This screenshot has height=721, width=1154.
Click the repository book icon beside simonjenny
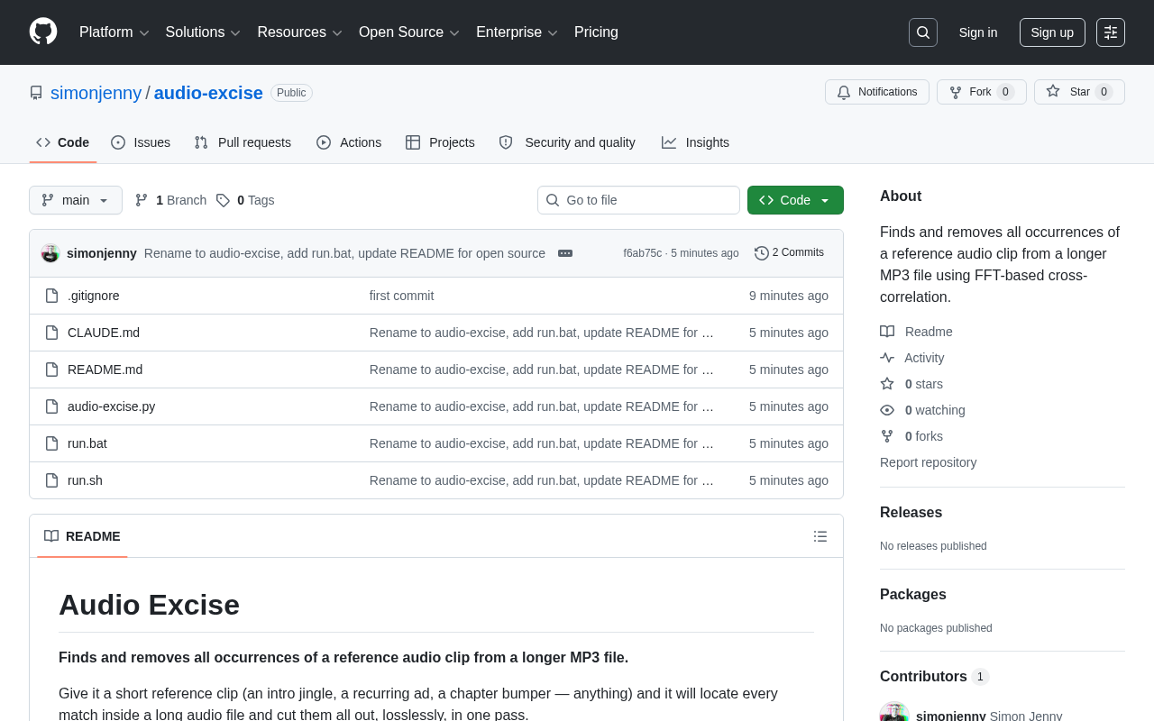click(36, 93)
